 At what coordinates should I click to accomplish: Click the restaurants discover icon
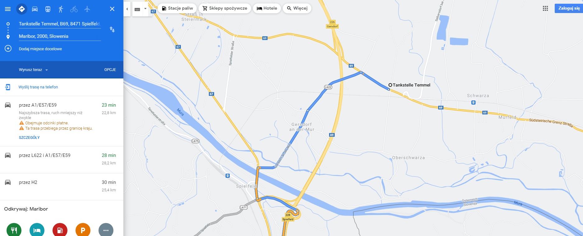[14, 230]
